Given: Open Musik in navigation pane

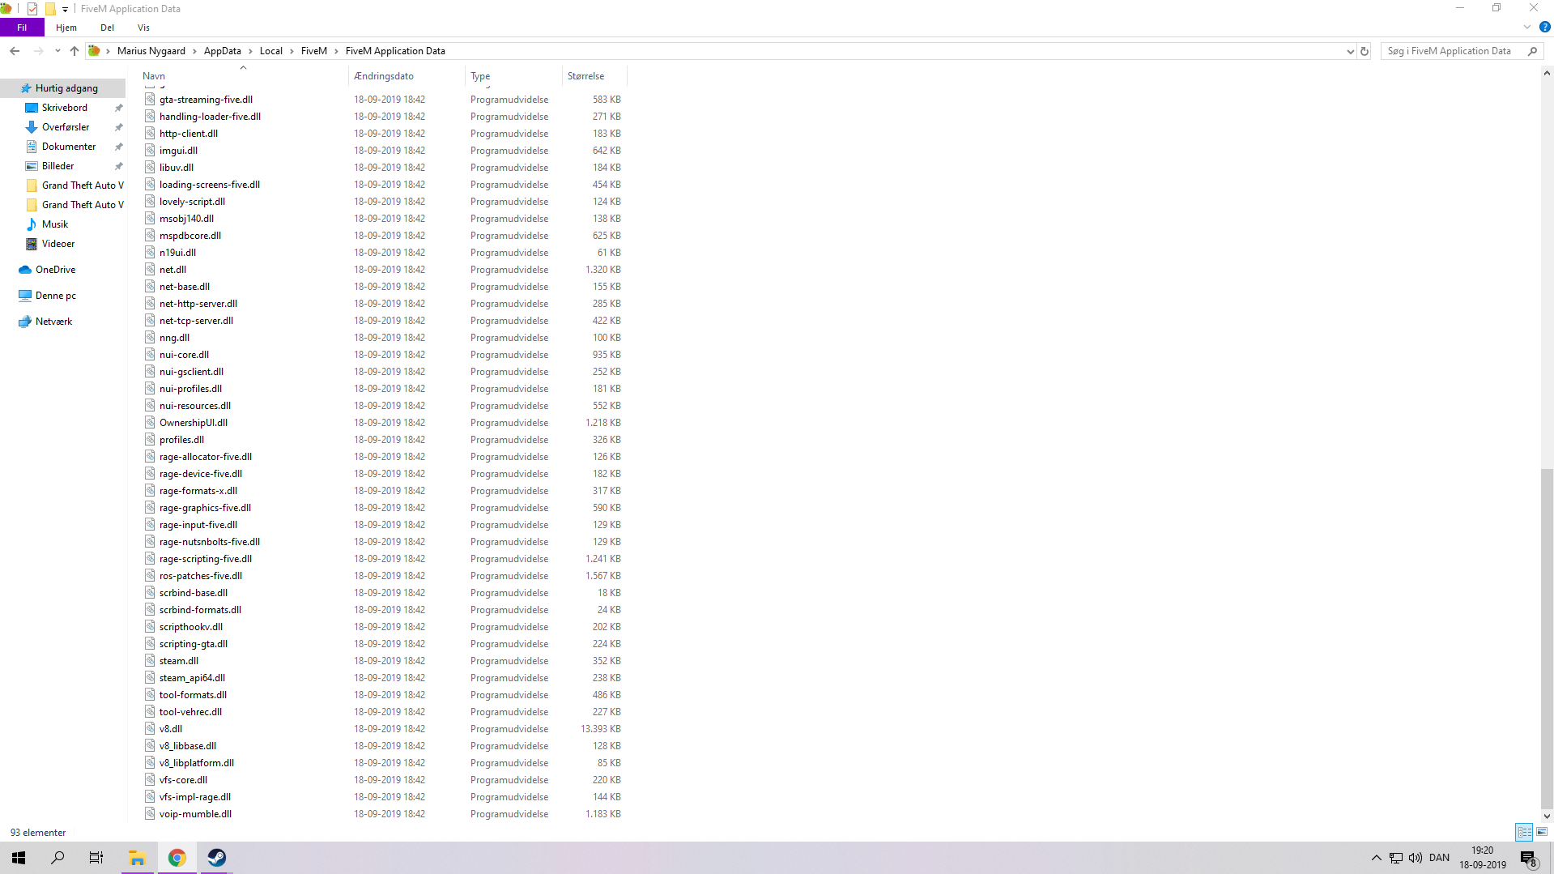Looking at the screenshot, I should pyautogui.click(x=55, y=224).
